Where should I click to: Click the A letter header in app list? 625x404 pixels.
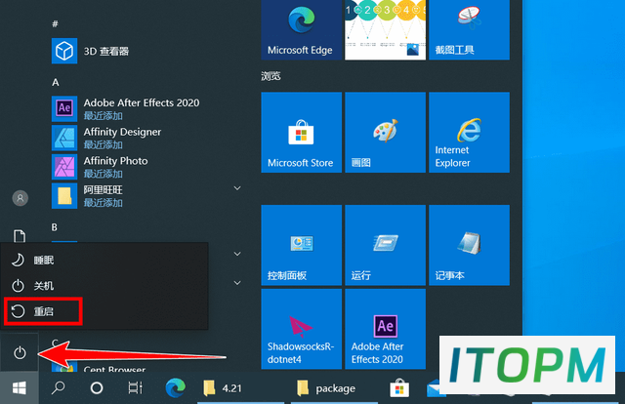[x=56, y=83]
